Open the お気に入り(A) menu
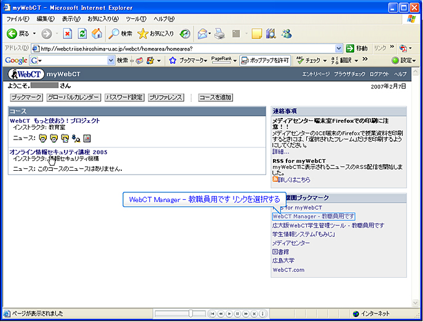Viewport: 423px width, 322px height. point(103,19)
